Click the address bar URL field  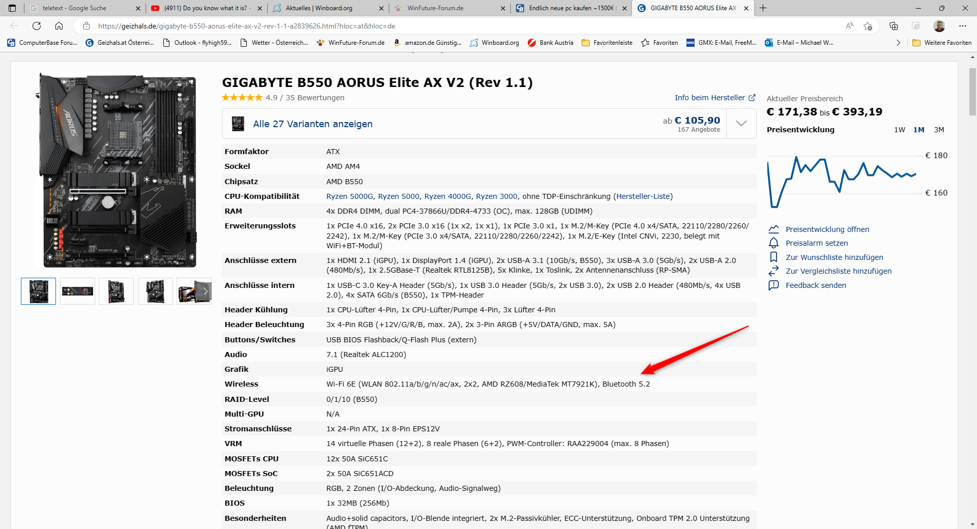(x=458, y=26)
